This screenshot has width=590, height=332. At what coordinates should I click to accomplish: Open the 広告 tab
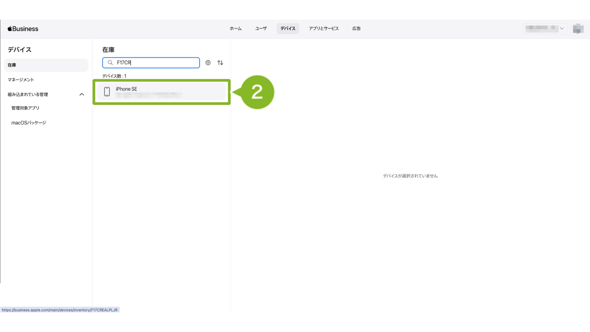coord(356,28)
